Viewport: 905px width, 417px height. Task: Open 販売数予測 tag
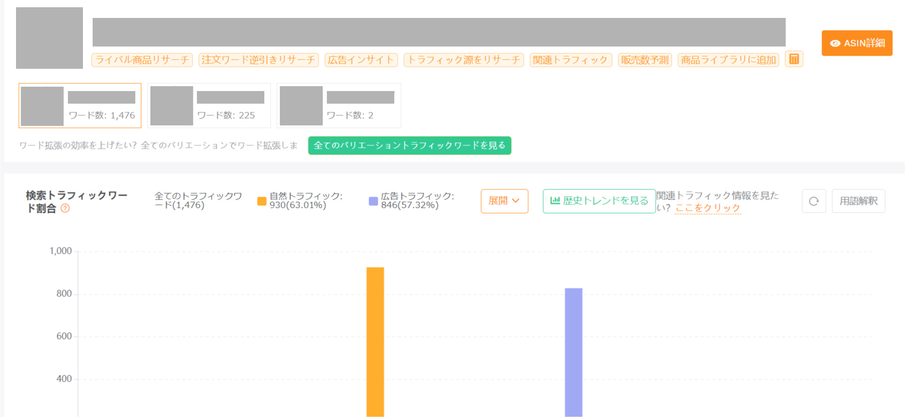[x=645, y=60]
